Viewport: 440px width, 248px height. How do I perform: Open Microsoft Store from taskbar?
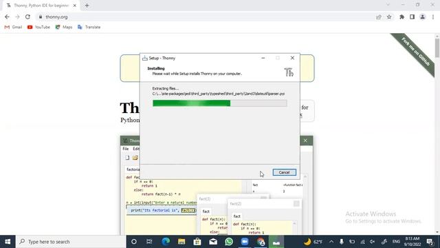click(x=197, y=242)
